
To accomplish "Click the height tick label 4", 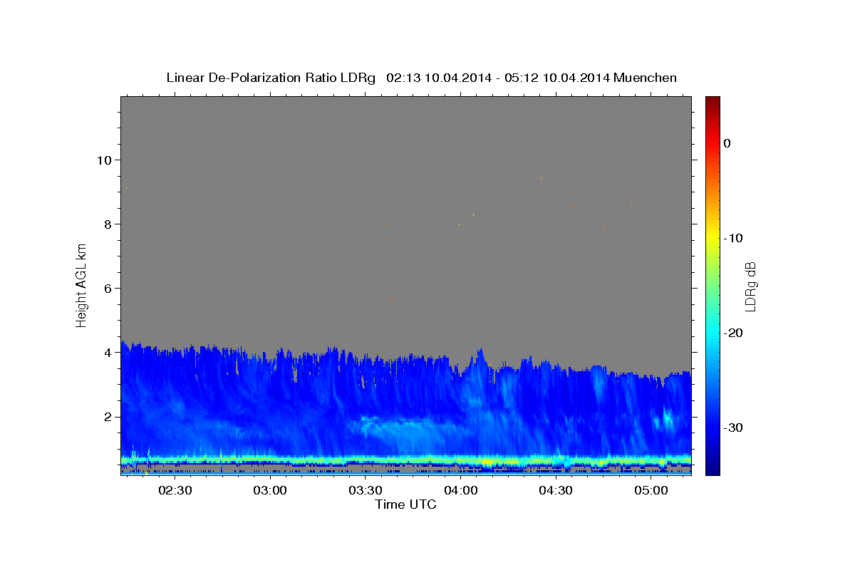I will (x=106, y=352).
